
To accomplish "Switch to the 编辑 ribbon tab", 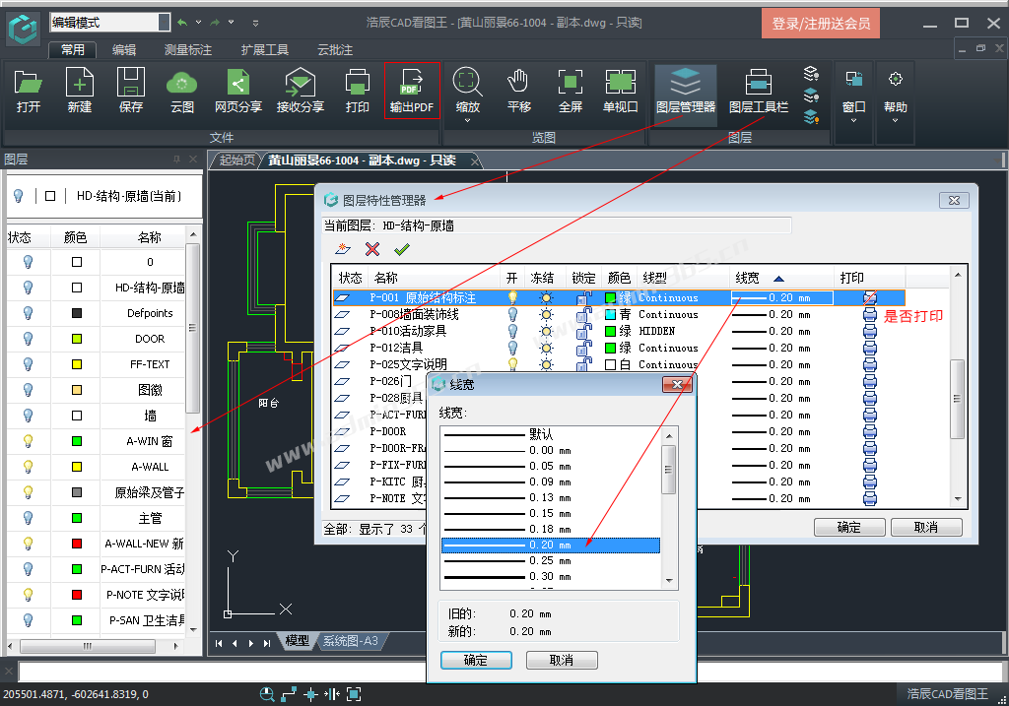I will click(x=124, y=50).
